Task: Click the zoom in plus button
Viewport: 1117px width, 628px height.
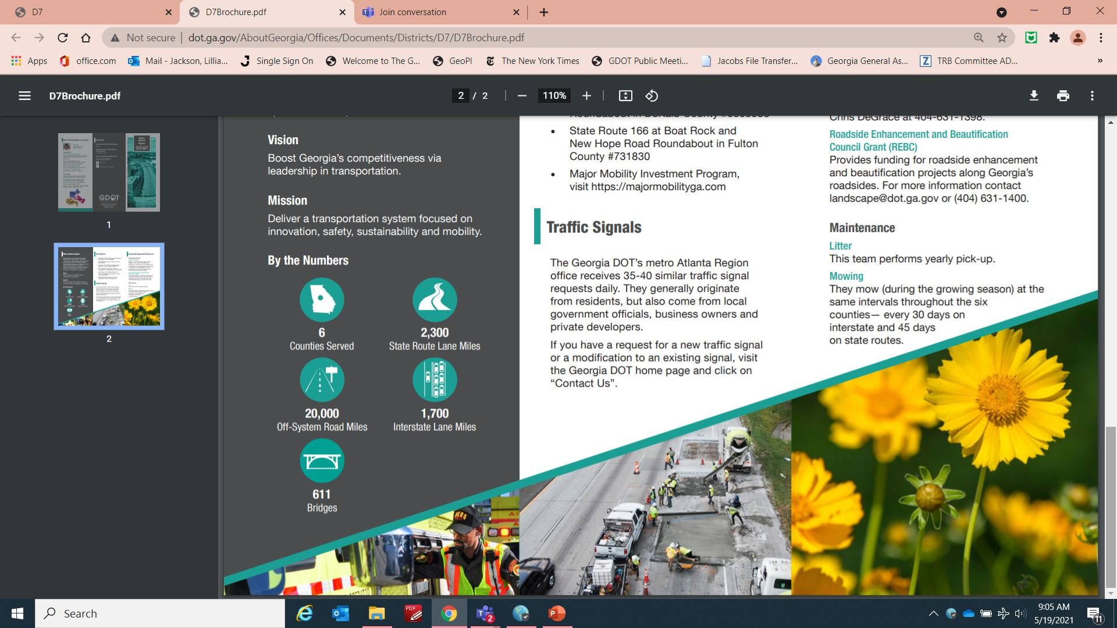Action: click(586, 96)
